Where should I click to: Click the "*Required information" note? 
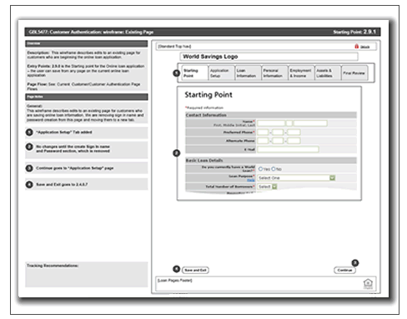204,107
